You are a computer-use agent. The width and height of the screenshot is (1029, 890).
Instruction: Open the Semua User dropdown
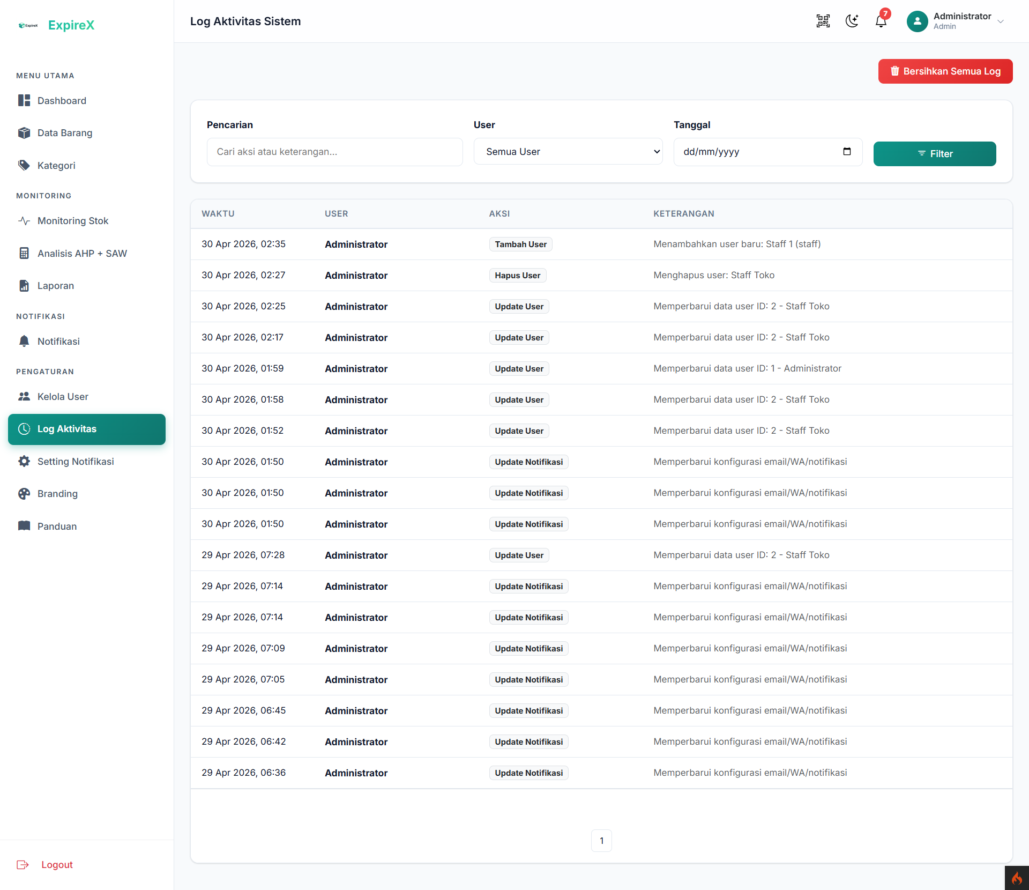point(568,152)
